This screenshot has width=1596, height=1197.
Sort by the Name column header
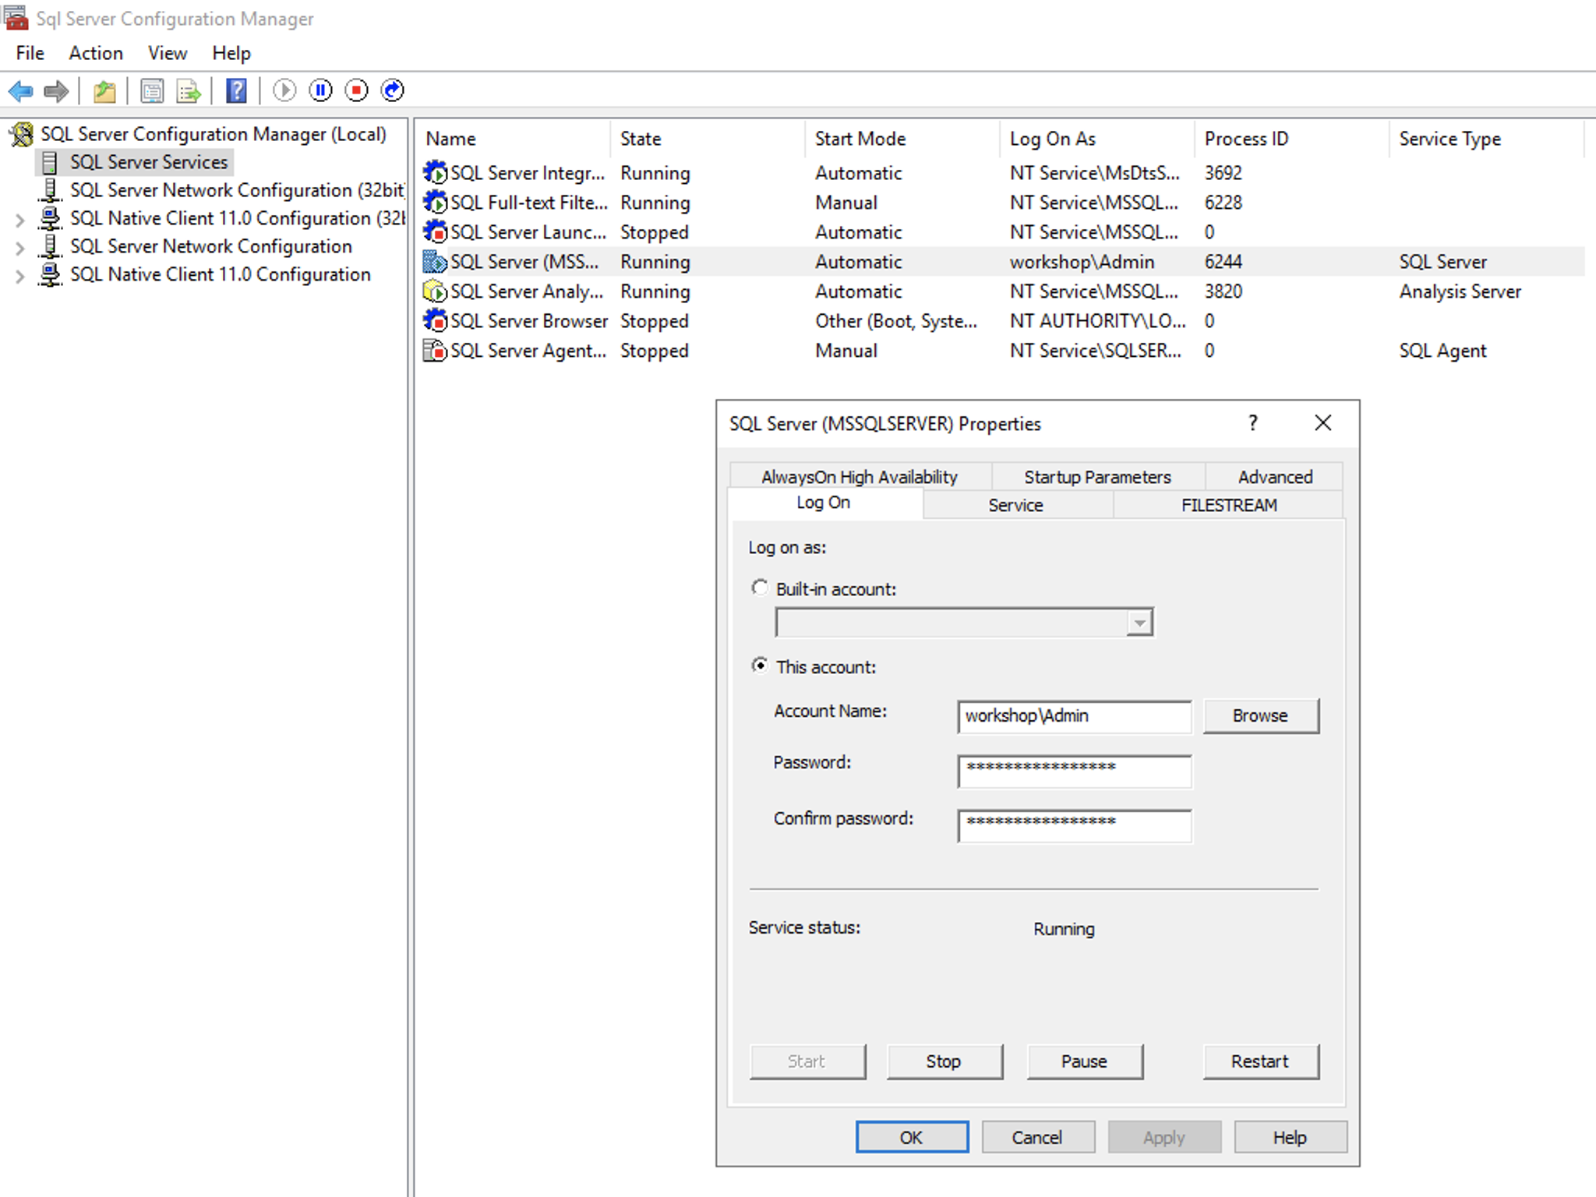point(513,139)
